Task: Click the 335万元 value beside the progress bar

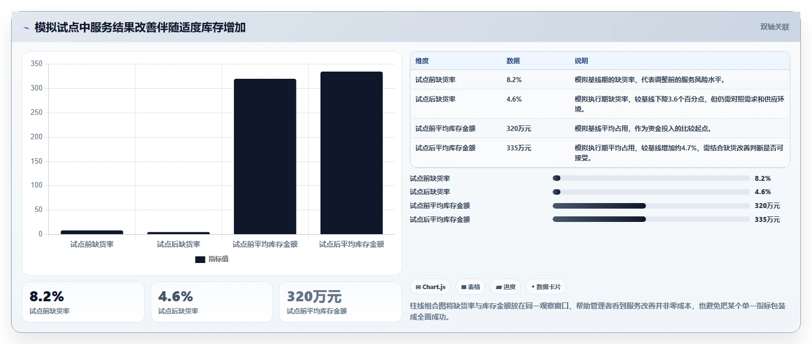Action: 767,220
